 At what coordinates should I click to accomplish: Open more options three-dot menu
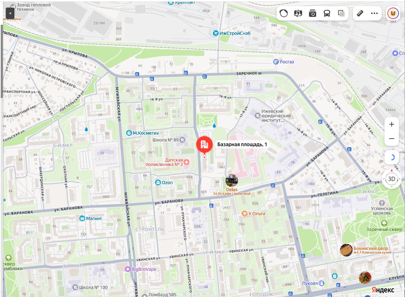point(374,13)
